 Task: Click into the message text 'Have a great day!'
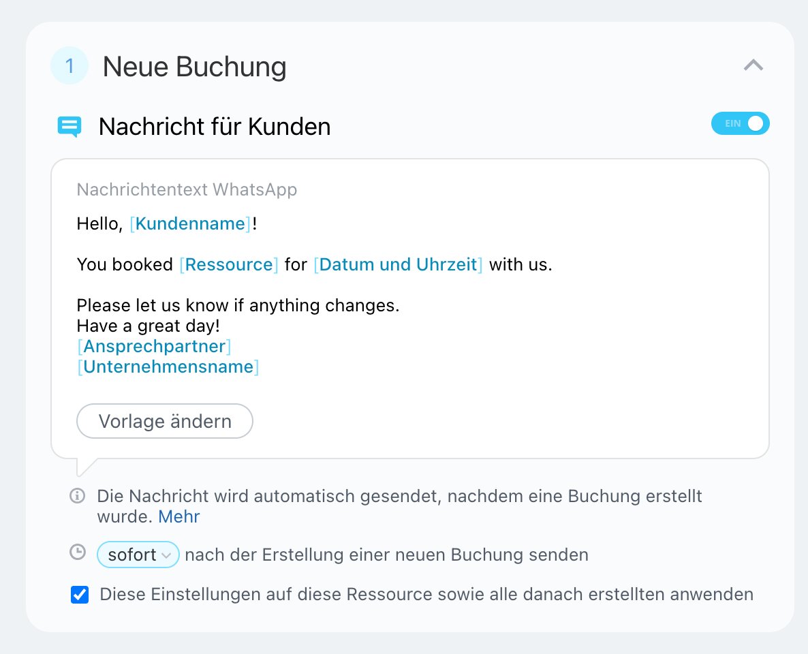148,326
